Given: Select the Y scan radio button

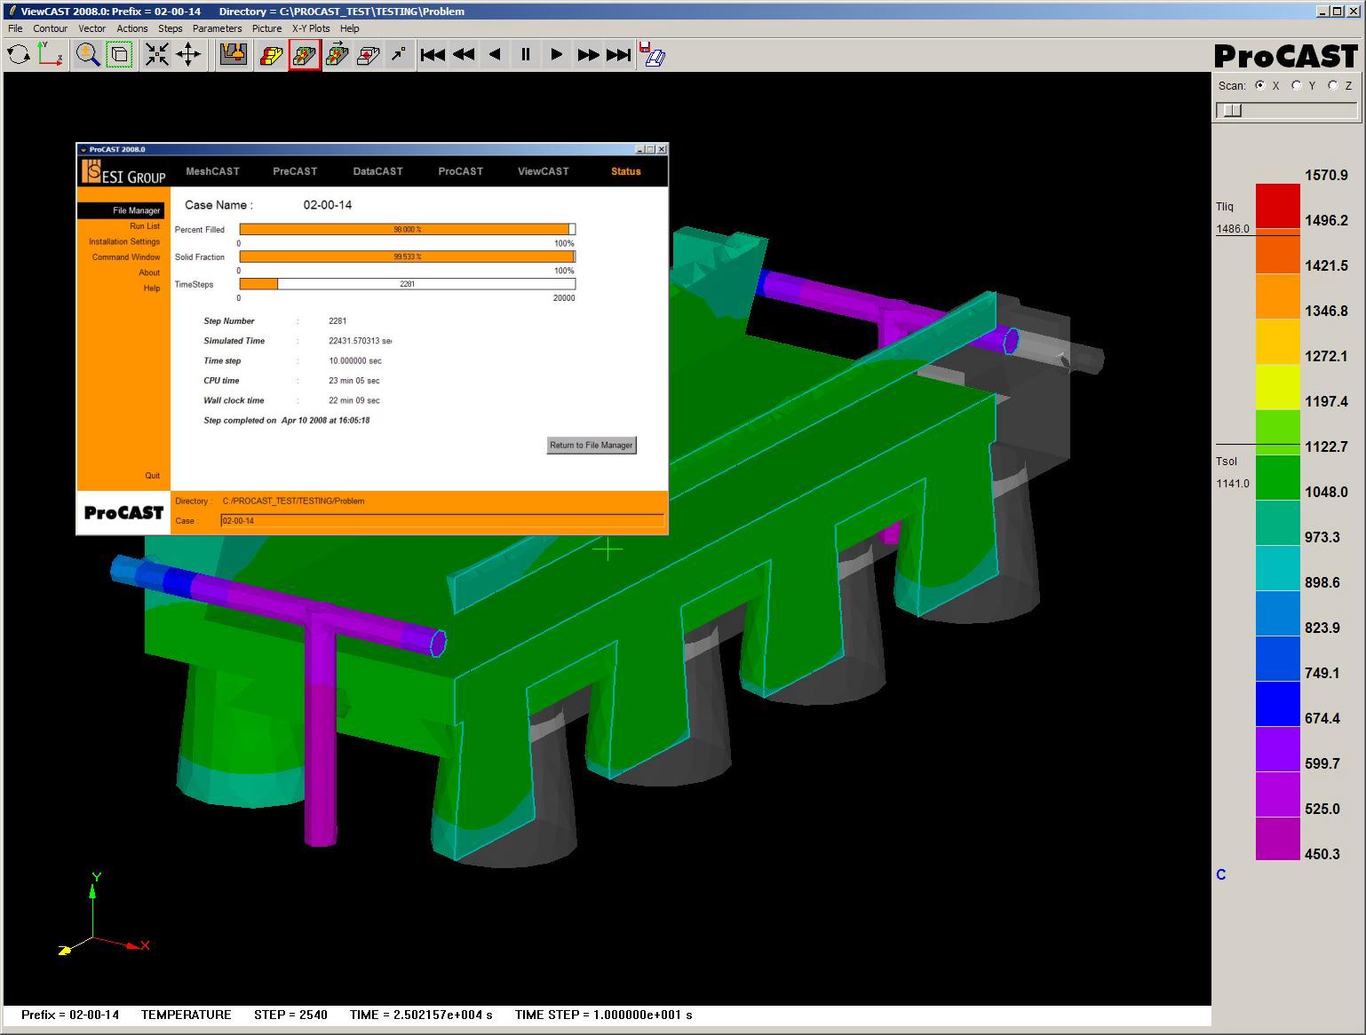Looking at the screenshot, I should pyautogui.click(x=1296, y=86).
